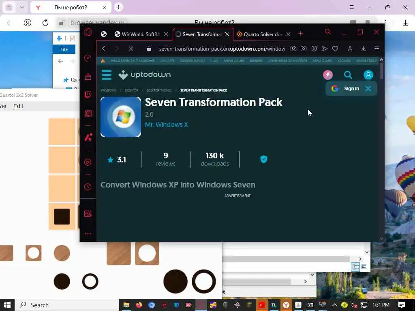
Task: Close the WinWorld tab
Action: click(x=166, y=34)
